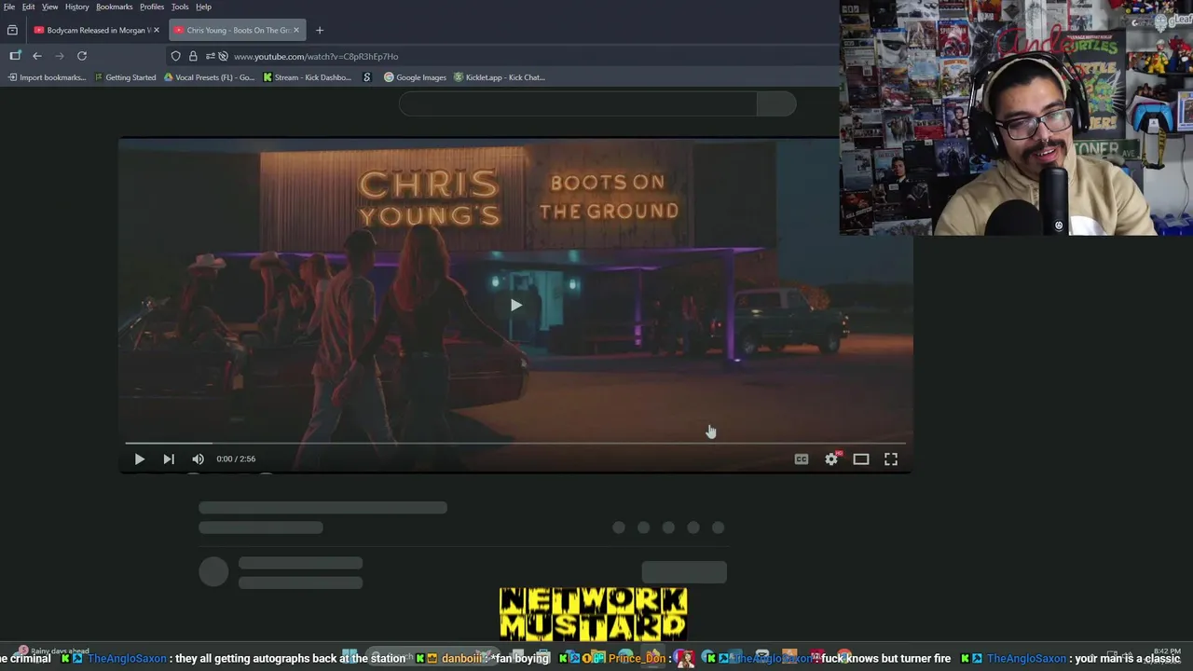Reload the current page
The height and width of the screenshot is (671, 1193).
pyautogui.click(x=82, y=56)
